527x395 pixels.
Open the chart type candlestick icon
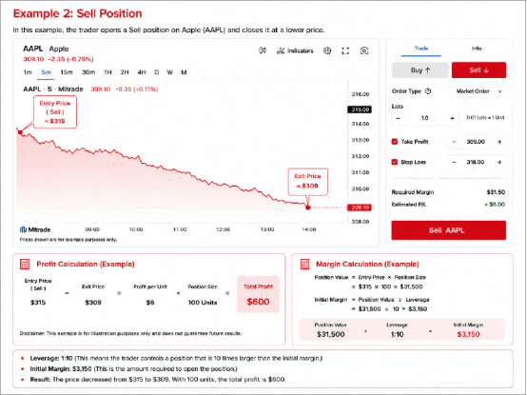(x=263, y=50)
